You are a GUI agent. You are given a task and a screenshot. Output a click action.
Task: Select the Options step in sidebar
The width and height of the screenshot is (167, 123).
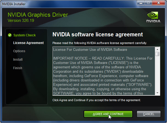[19, 51]
